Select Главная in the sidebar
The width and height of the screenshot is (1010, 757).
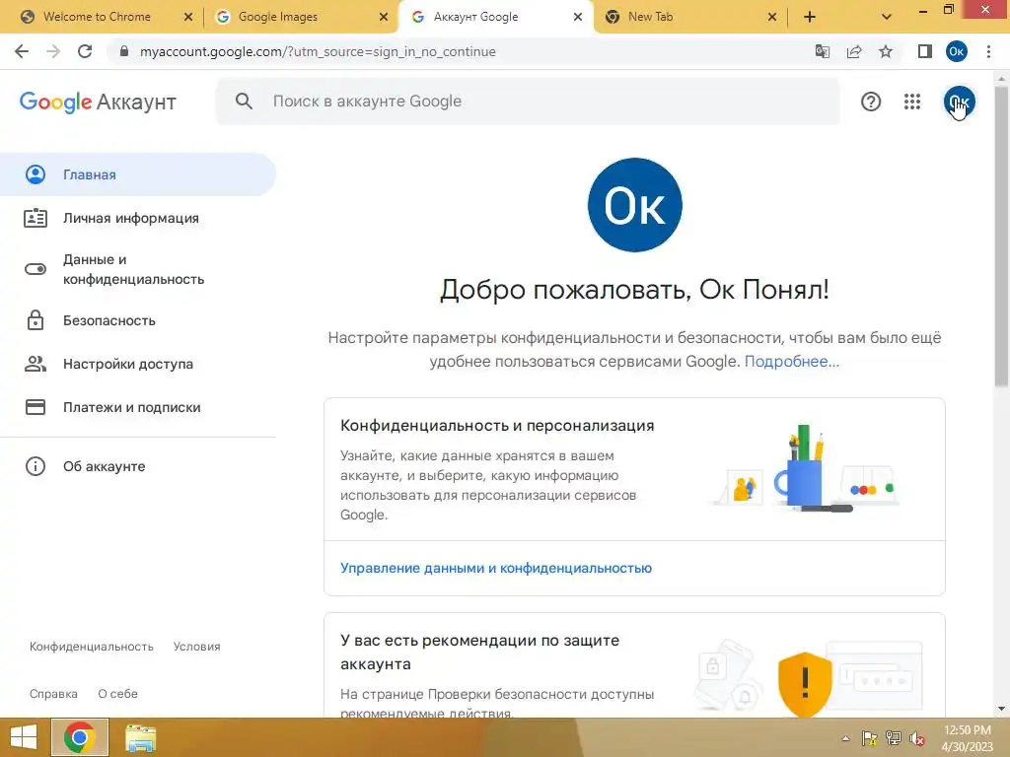[x=138, y=174]
